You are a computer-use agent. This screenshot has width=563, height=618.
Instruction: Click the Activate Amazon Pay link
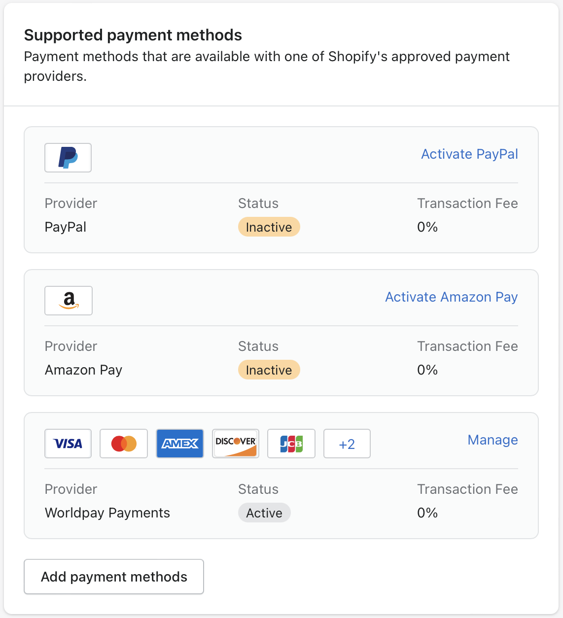coord(451,297)
